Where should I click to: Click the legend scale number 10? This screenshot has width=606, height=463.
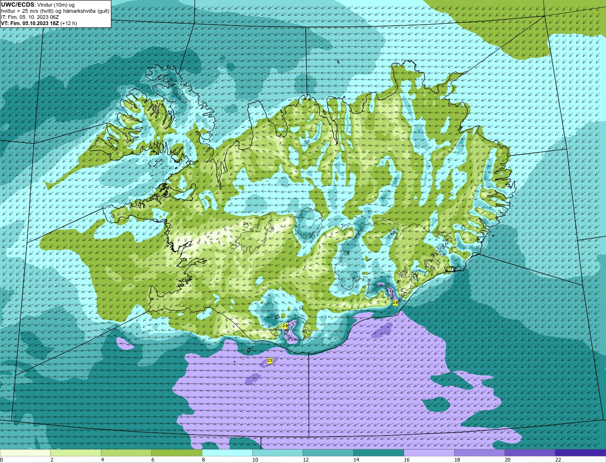(255, 460)
